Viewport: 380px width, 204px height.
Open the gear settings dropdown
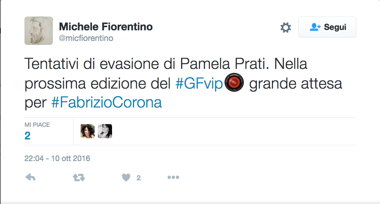(285, 28)
